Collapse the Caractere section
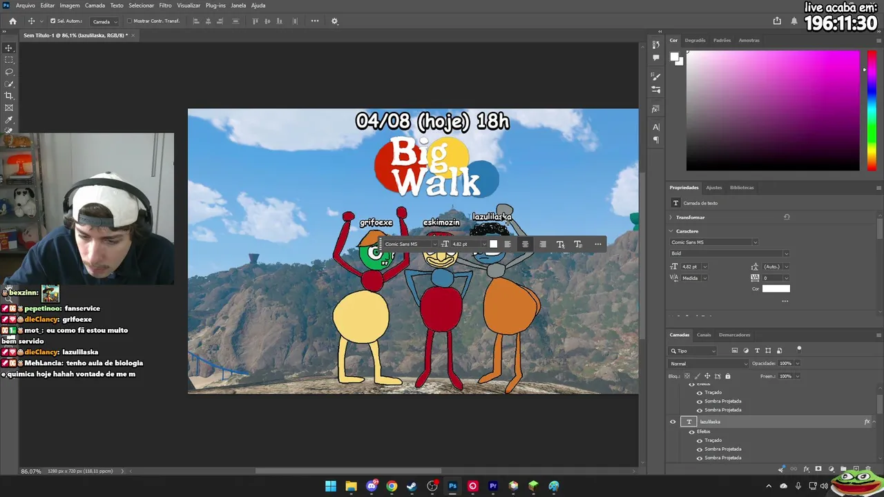Screen dimensions: 884x497 671,231
